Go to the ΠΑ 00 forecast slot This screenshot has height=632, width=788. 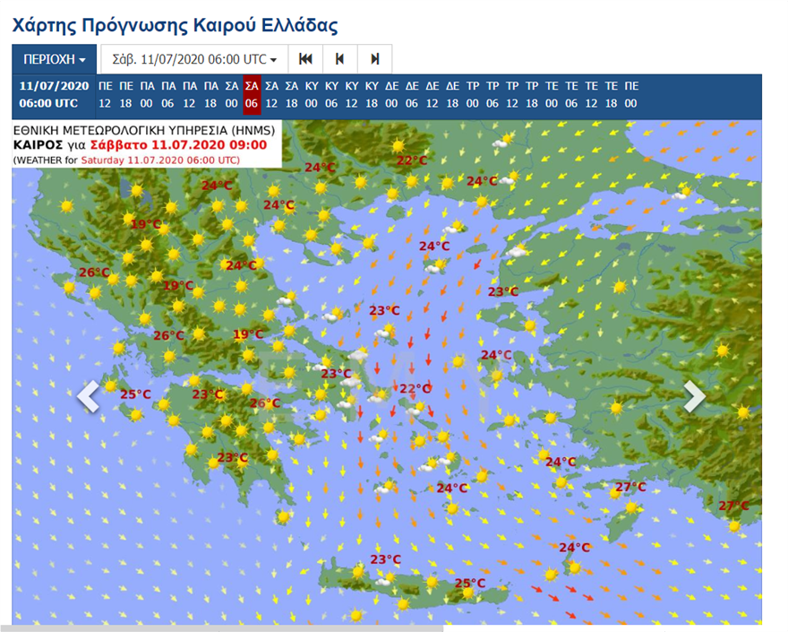148,95
